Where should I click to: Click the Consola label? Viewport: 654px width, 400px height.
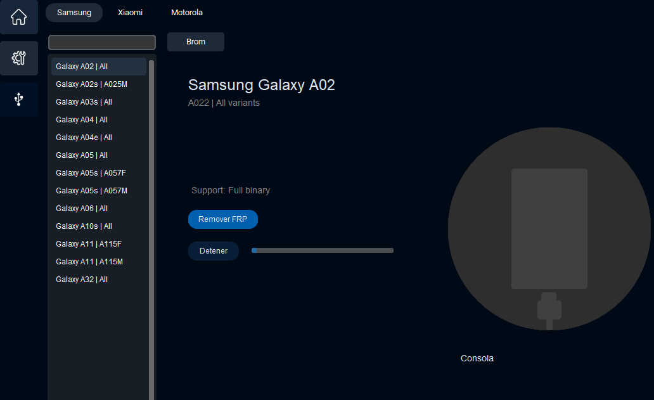(x=477, y=358)
